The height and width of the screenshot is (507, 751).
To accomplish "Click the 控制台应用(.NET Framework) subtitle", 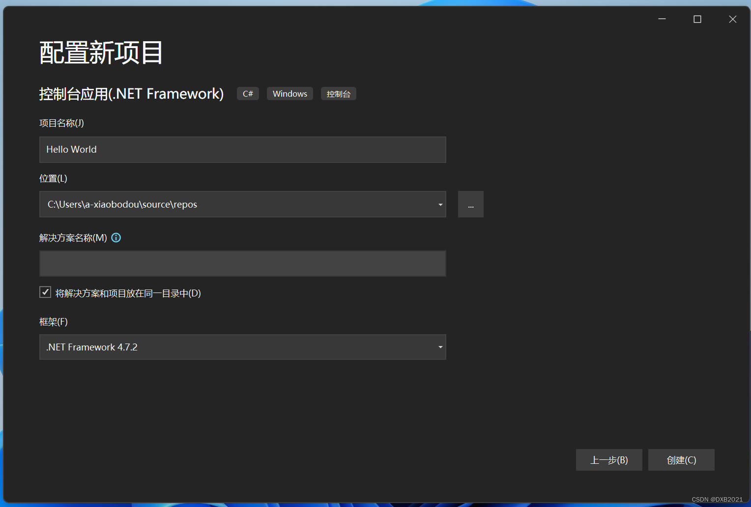I will pos(131,94).
